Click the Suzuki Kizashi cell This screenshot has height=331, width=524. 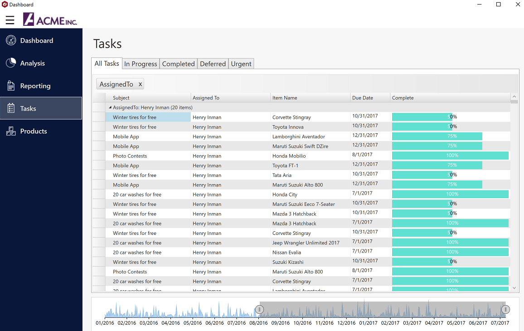(311, 262)
